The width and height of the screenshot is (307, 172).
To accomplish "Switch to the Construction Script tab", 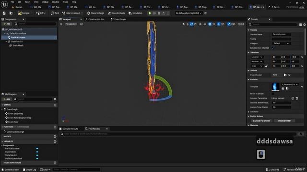I will tap(95, 19).
